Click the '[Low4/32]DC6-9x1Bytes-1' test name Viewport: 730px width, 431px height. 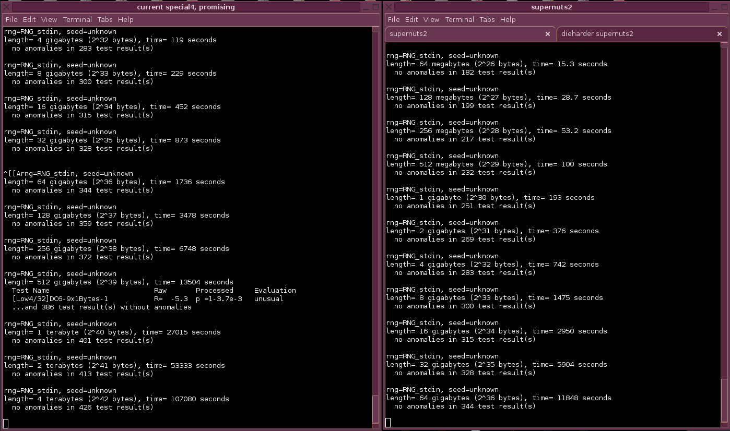(x=60, y=298)
